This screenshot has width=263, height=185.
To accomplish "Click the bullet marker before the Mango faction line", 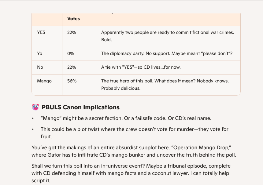I will click(33, 118).
